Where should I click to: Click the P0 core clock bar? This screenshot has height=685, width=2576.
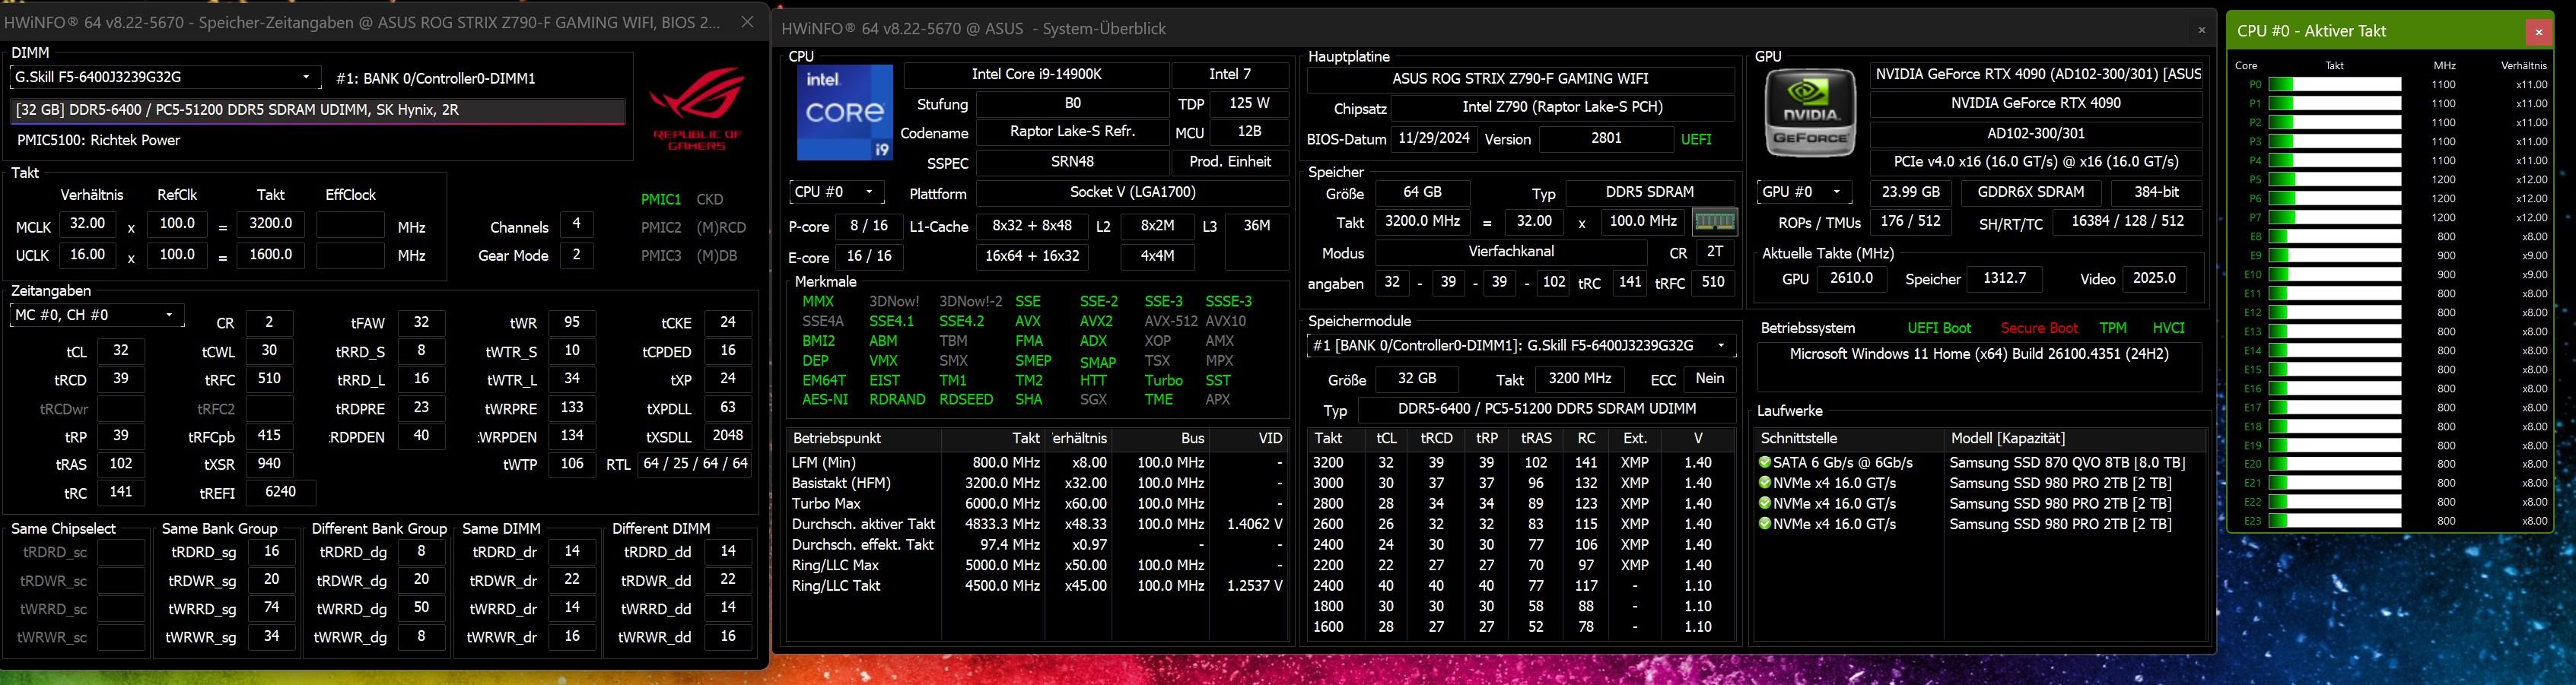(x=2335, y=85)
